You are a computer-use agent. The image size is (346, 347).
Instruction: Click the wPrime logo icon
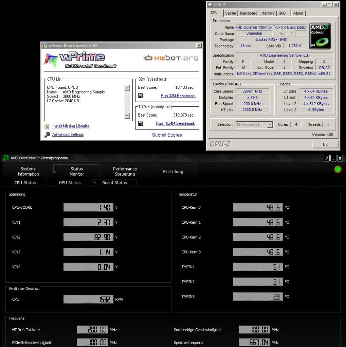[x=51, y=60]
